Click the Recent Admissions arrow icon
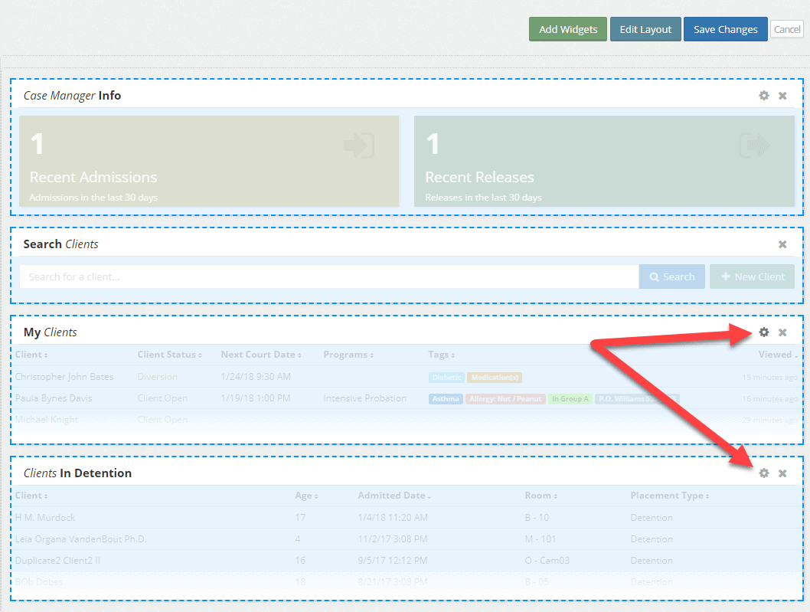The image size is (810, 612). pyautogui.click(x=358, y=145)
